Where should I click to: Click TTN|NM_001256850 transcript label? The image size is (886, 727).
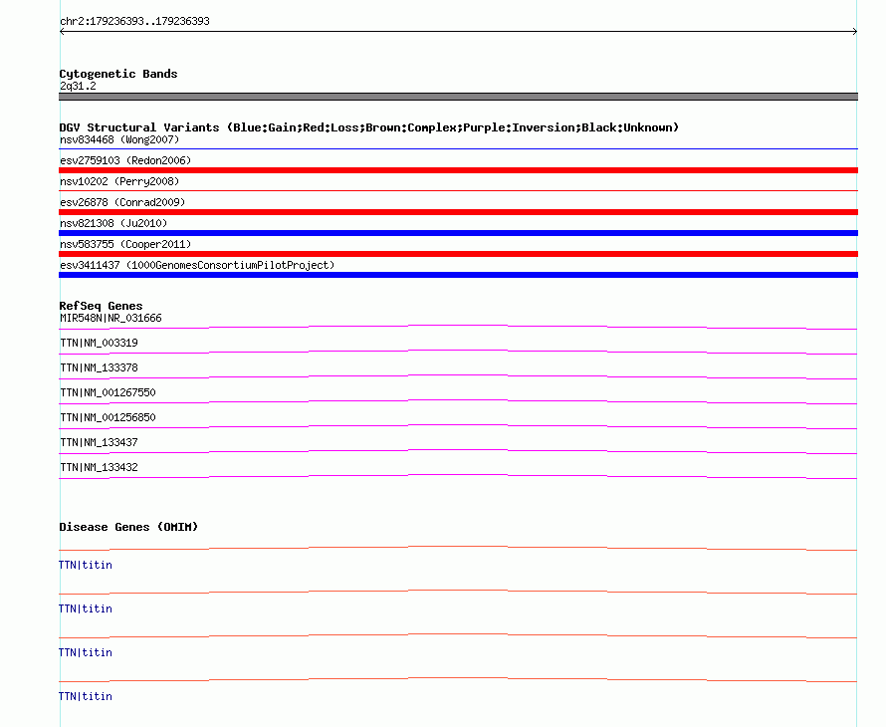point(108,417)
